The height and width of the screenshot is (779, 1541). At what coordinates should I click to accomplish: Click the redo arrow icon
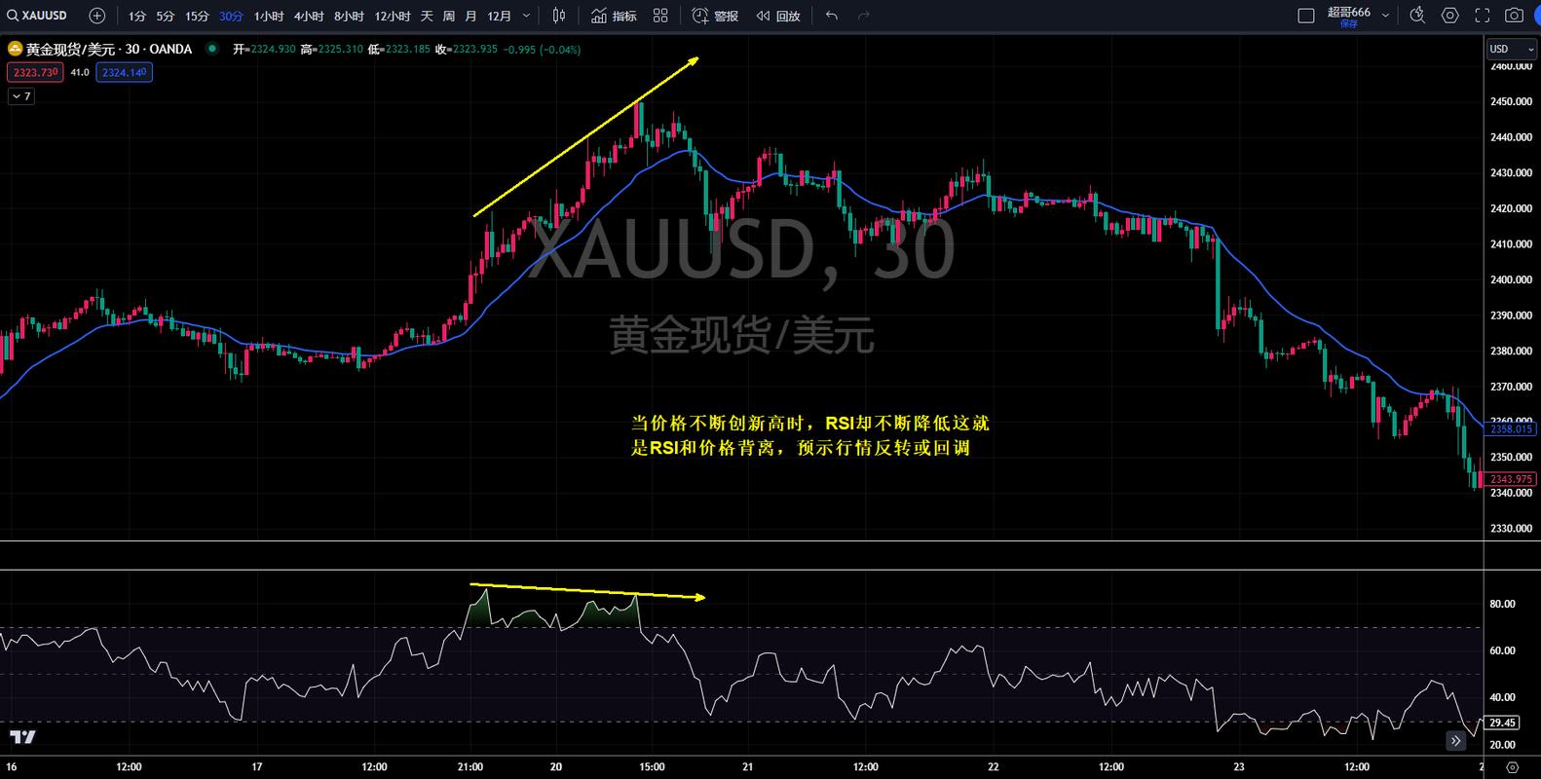[863, 16]
